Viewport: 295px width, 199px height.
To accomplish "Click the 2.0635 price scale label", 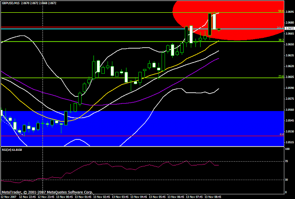I will (289, 55).
